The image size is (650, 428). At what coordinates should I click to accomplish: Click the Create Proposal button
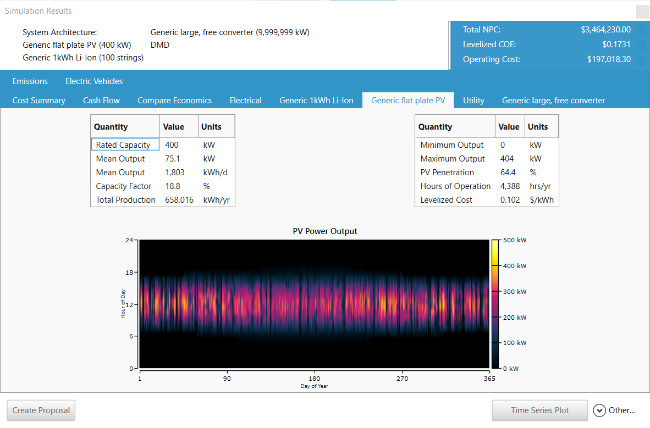point(41,410)
